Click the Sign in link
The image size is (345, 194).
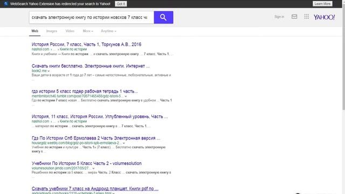pyautogui.click(x=279, y=17)
